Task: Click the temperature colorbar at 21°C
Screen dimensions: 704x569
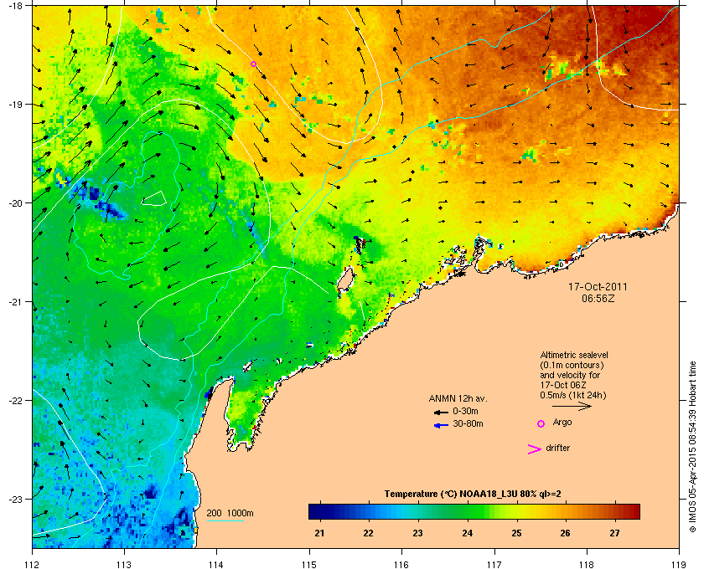Action: (x=319, y=511)
